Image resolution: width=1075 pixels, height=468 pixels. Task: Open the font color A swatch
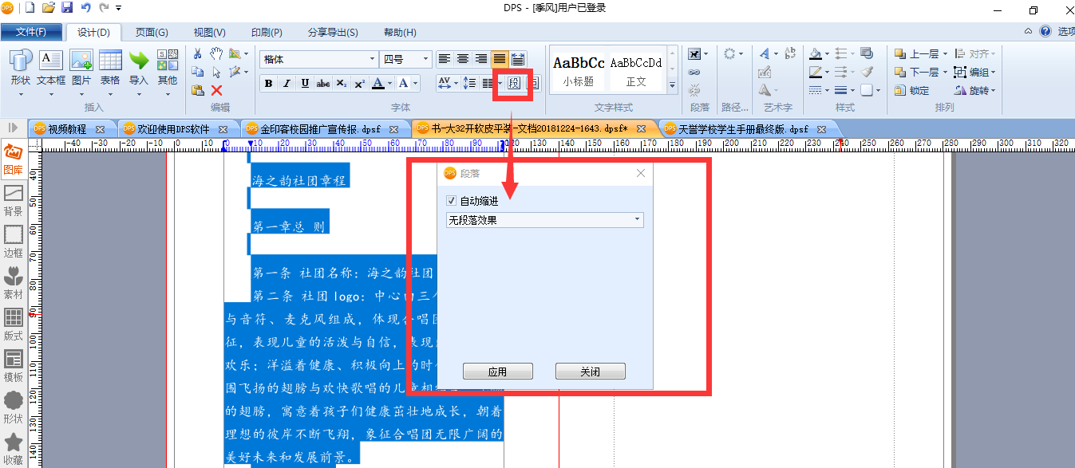click(x=378, y=83)
